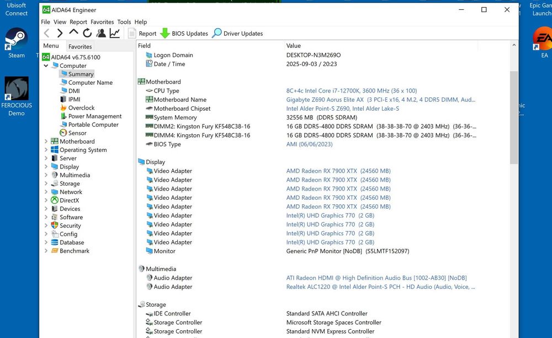Viewport: 552px width, 338px height.
Task: Open the Gigabyte Z690 Aorus Elite AX link
Action: [x=380, y=100]
